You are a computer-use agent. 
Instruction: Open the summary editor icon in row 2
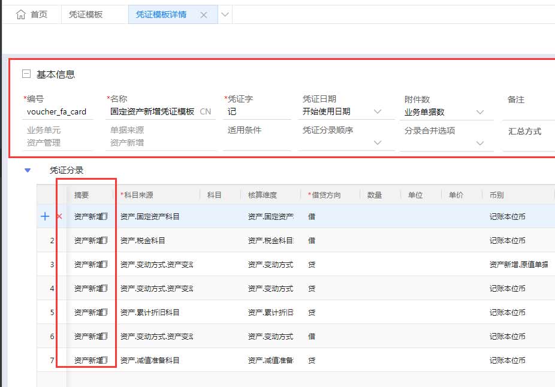click(x=104, y=241)
